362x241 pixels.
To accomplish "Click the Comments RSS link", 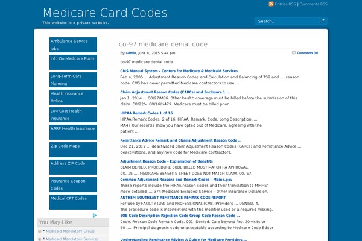I will click(x=313, y=4).
